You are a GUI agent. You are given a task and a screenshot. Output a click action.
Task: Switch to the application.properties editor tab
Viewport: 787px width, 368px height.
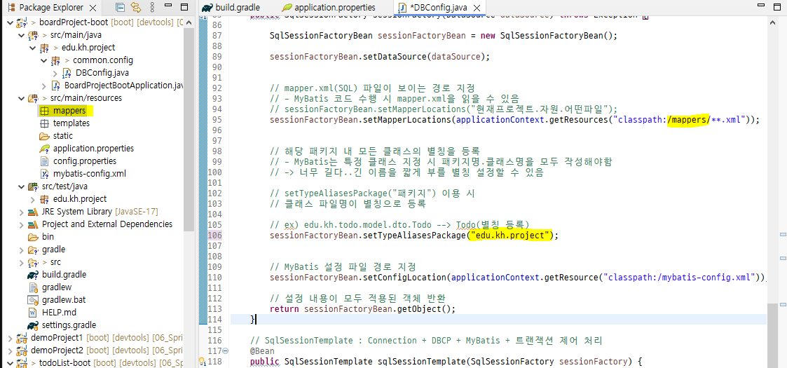pos(328,8)
